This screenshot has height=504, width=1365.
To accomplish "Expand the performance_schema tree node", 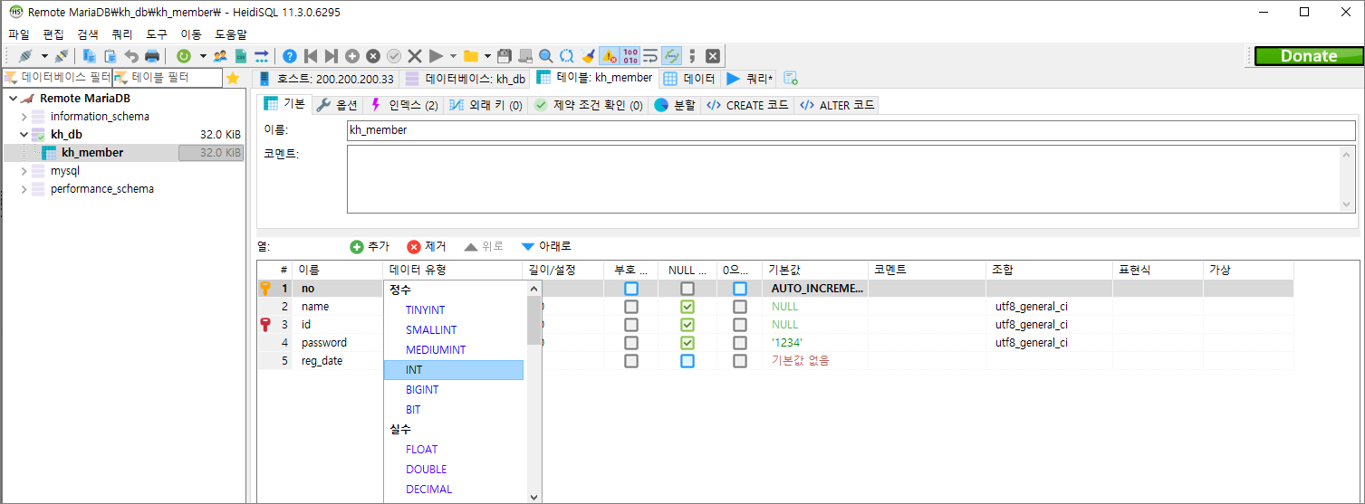I will pyautogui.click(x=24, y=189).
